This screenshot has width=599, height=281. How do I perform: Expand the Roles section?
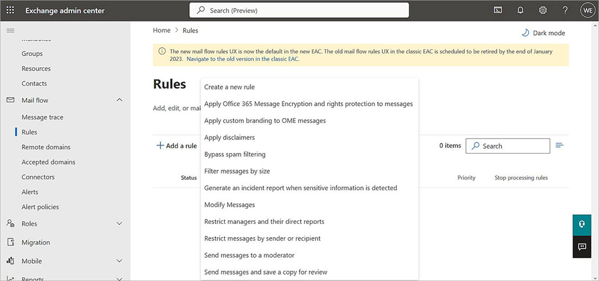pyautogui.click(x=119, y=224)
